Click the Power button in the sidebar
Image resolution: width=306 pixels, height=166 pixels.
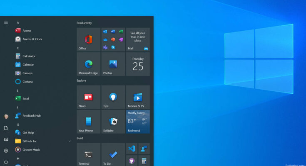6,162
